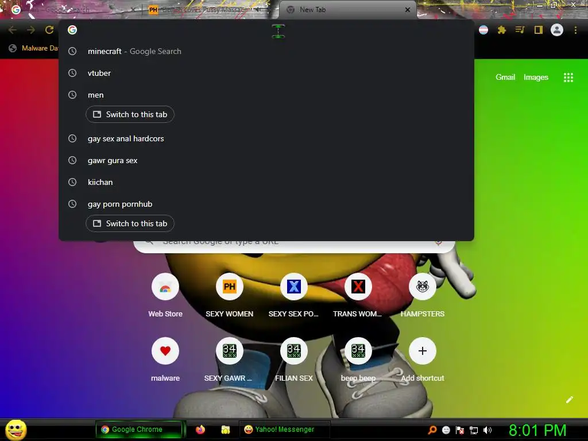
Task: Toggle the Chrome side panel
Action: point(539,30)
